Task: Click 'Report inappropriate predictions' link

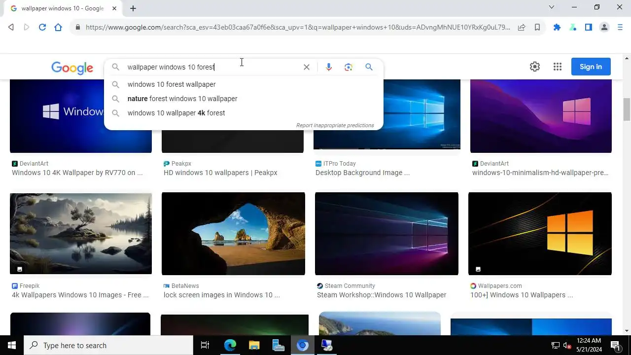Action: (x=335, y=125)
